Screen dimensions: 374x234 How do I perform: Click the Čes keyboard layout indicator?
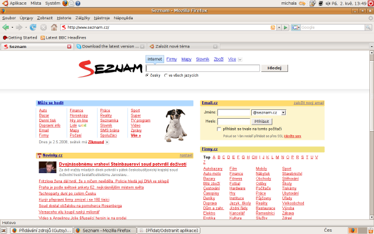[328, 230]
